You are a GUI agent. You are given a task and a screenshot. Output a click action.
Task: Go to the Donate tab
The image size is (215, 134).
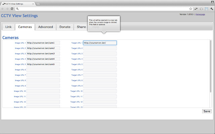click(65, 27)
